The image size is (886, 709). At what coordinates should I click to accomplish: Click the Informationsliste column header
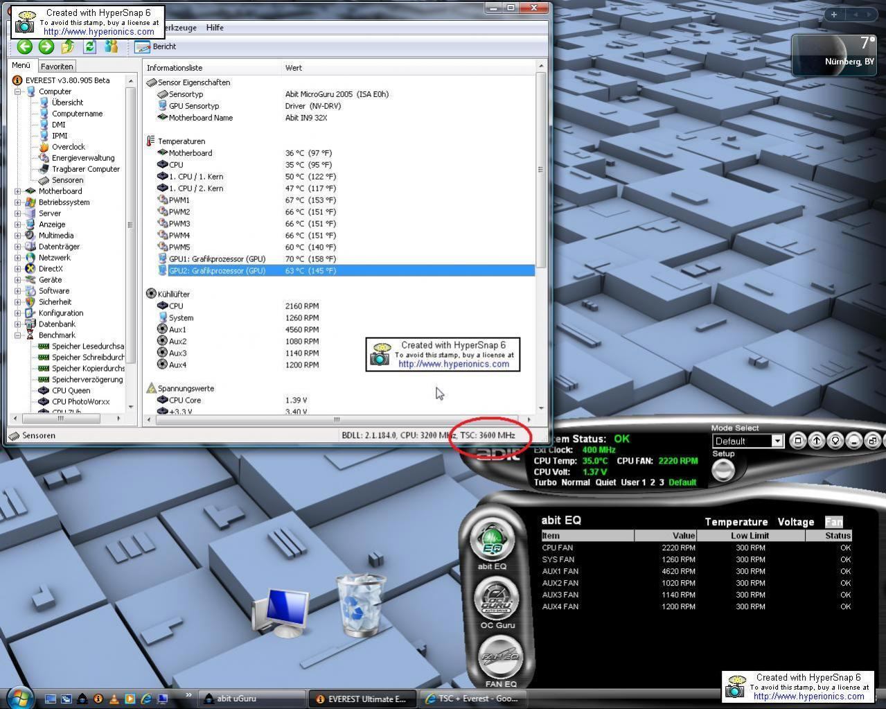(213, 68)
